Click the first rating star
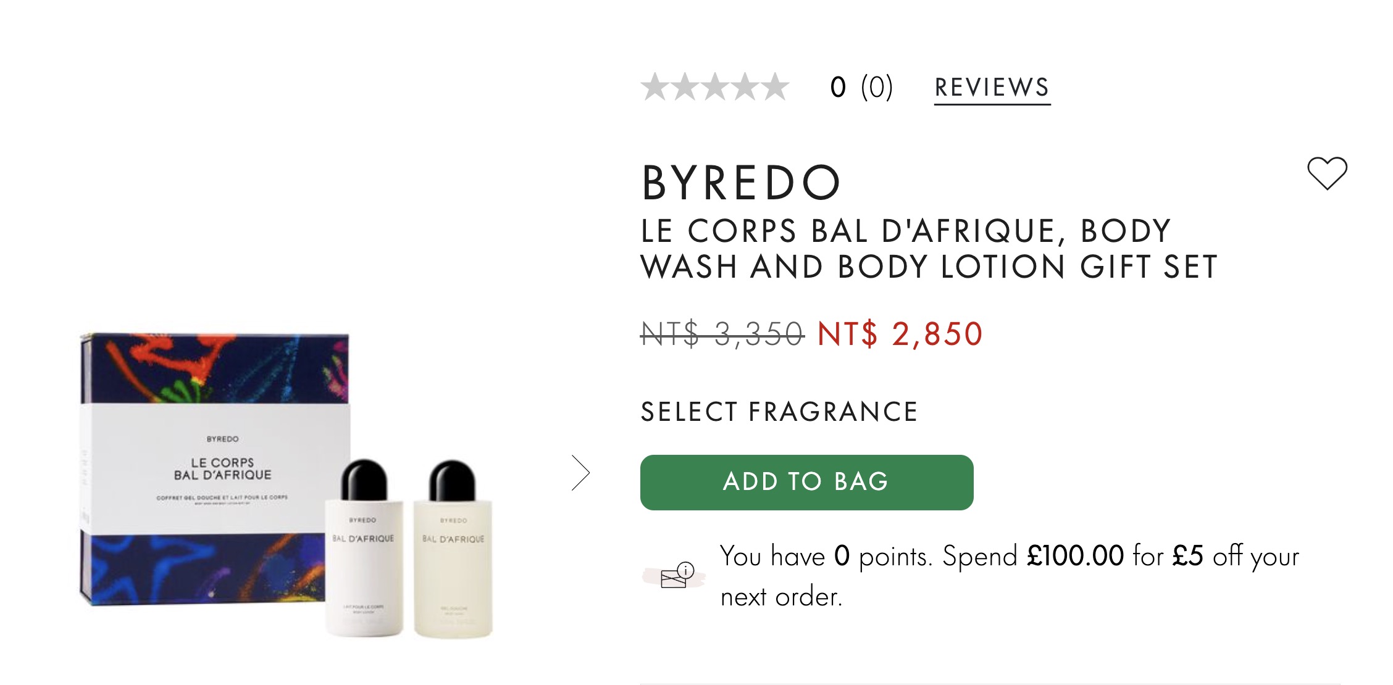The width and height of the screenshot is (1393, 685). pyautogui.click(x=655, y=87)
